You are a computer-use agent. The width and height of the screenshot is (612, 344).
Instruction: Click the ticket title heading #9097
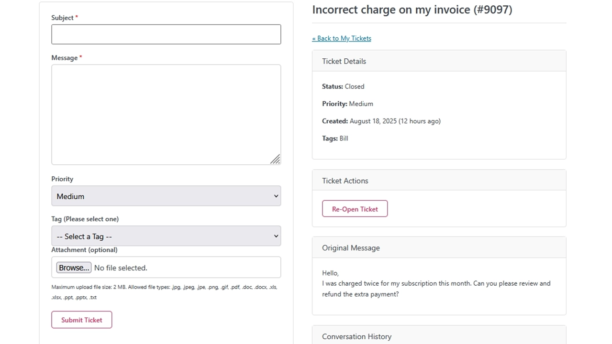(412, 10)
